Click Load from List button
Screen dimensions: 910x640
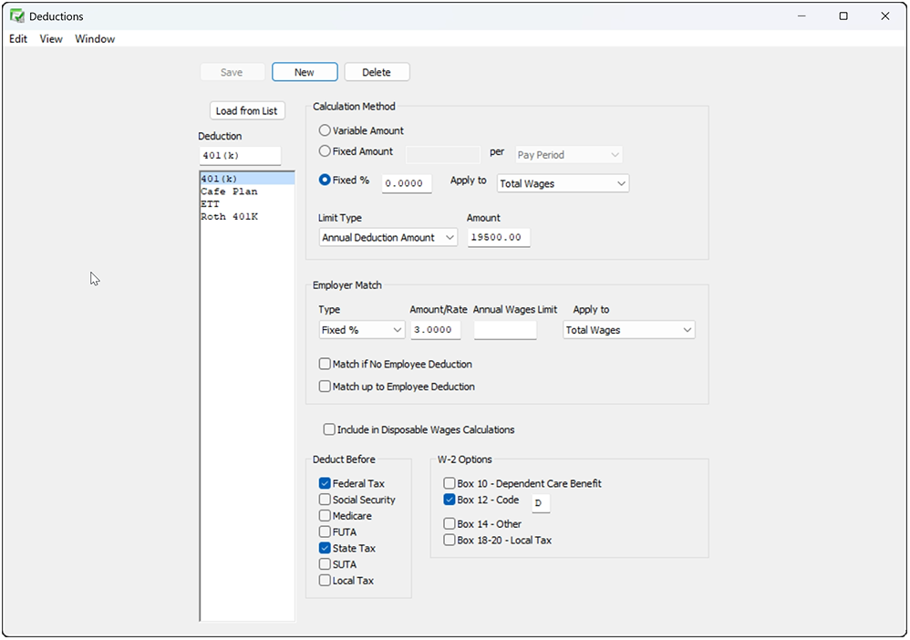click(x=247, y=111)
